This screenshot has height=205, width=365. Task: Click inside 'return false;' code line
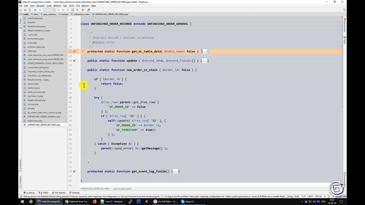click(x=112, y=84)
